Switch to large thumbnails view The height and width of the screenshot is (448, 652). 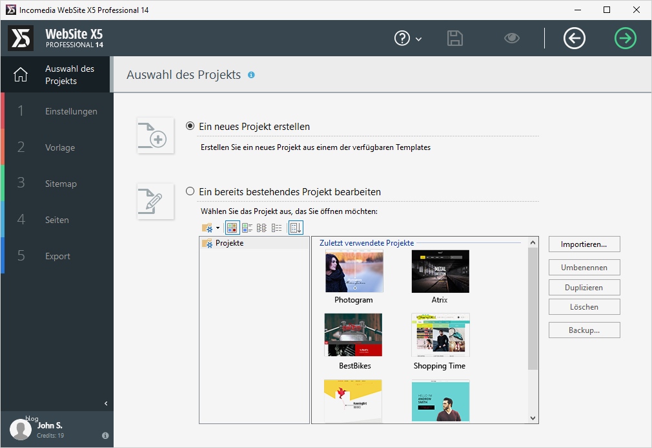pos(232,228)
